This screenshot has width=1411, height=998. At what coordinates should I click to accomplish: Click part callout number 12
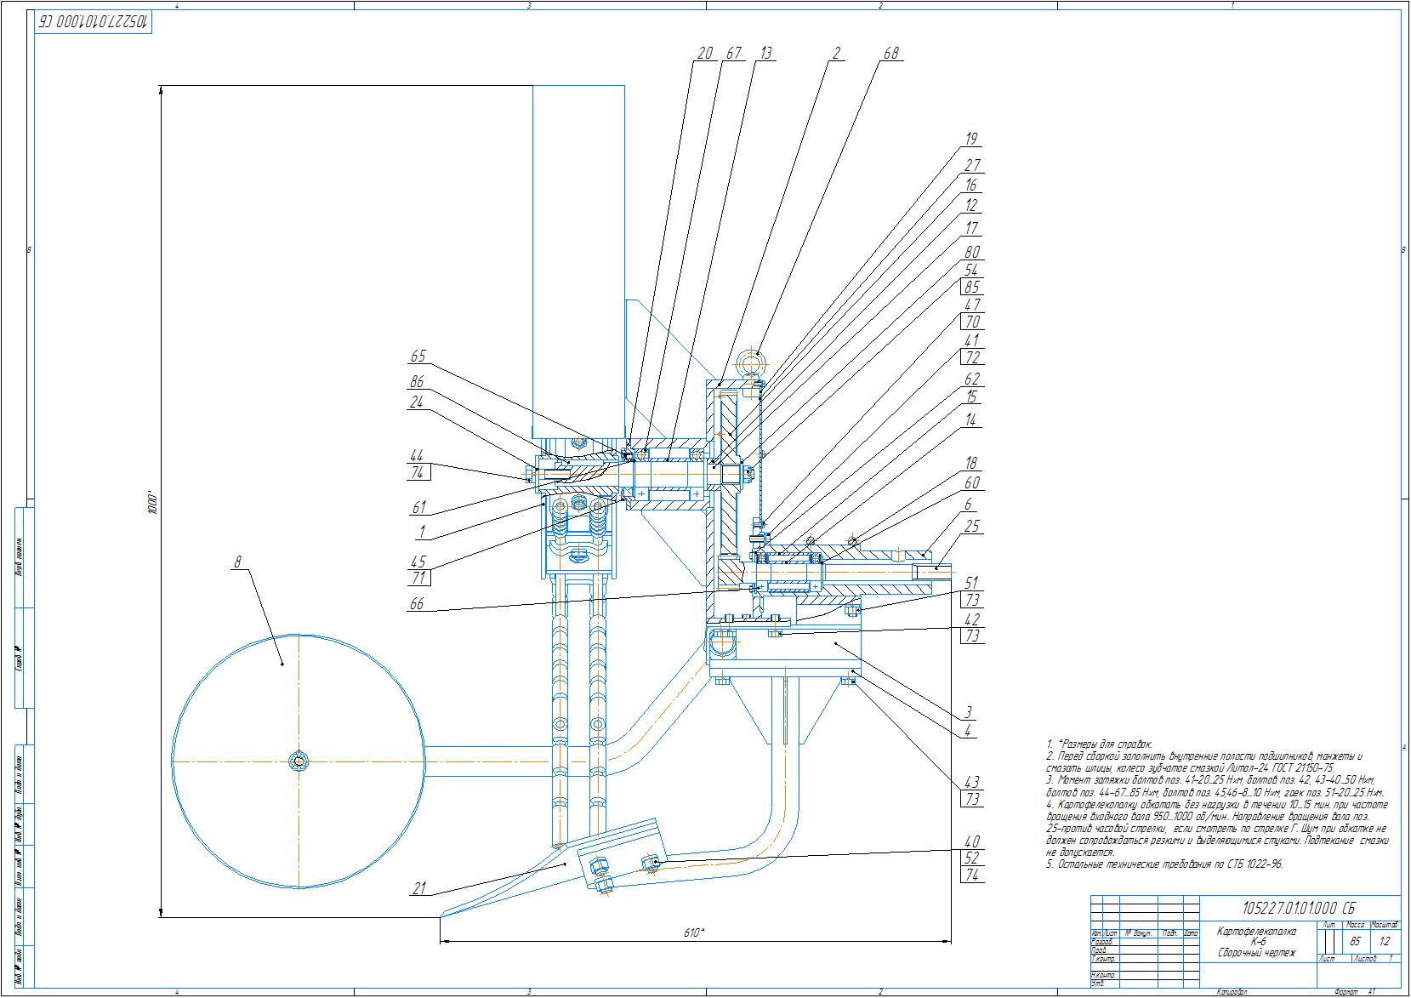click(x=970, y=205)
